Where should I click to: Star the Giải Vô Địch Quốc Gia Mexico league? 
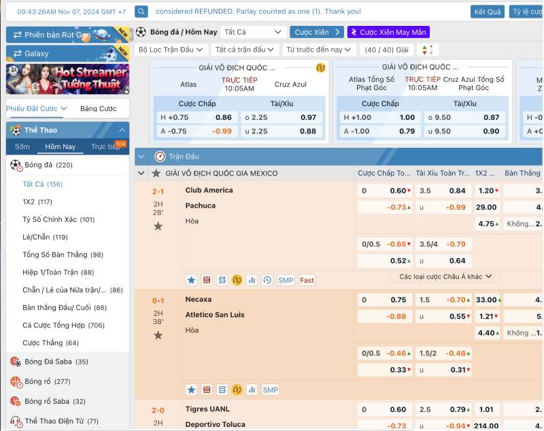(156, 174)
